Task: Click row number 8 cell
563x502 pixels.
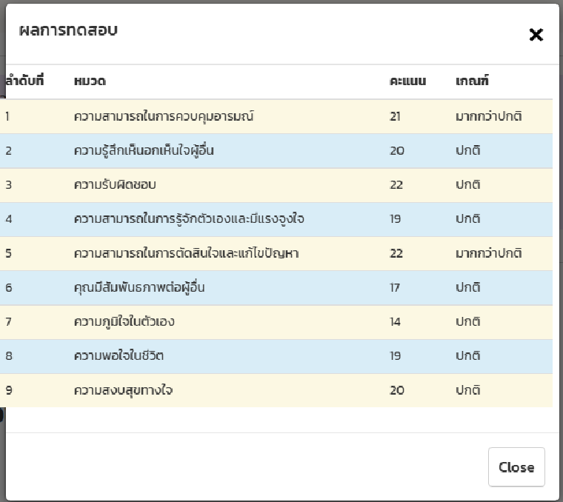Action: click(x=9, y=356)
